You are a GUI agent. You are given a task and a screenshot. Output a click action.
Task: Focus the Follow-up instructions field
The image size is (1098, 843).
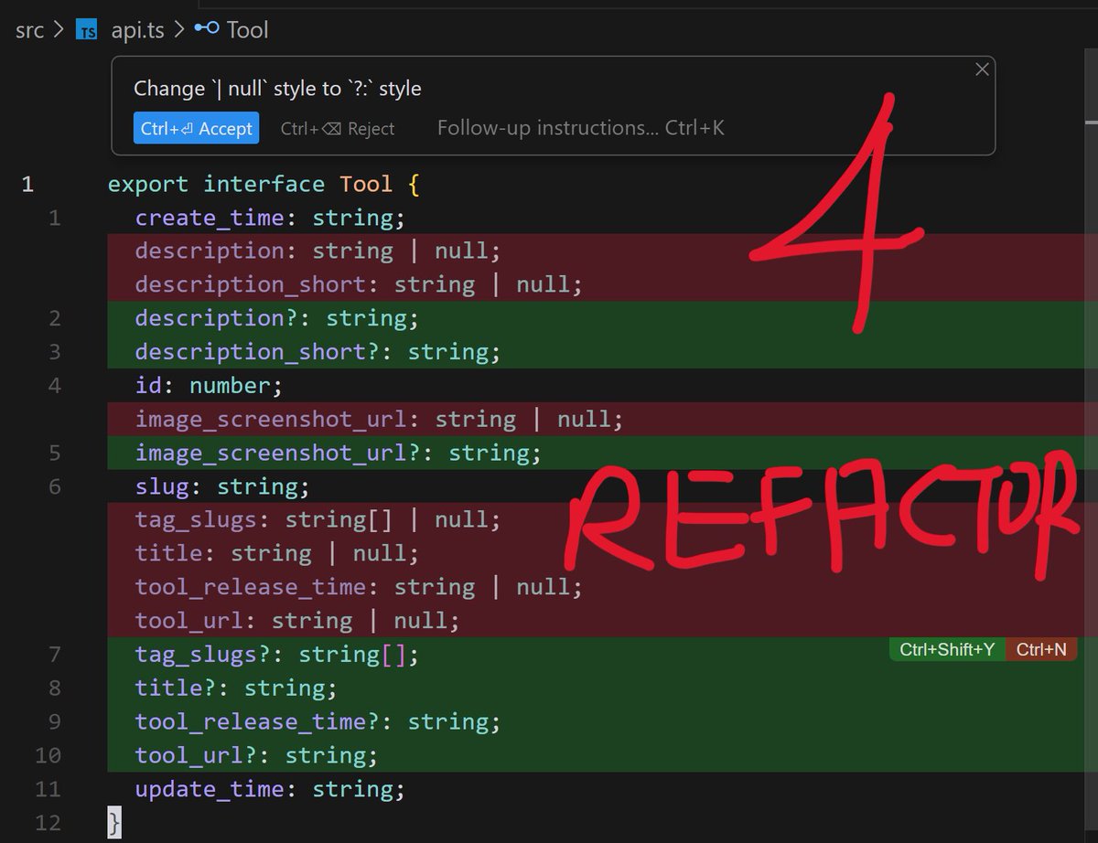[x=580, y=128]
